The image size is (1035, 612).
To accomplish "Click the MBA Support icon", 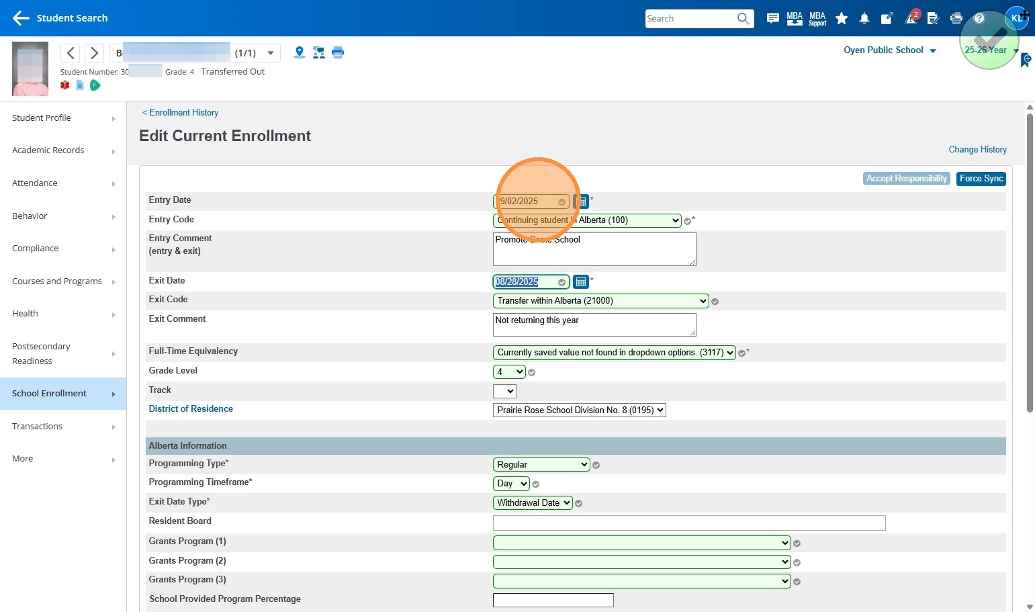I will [817, 19].
